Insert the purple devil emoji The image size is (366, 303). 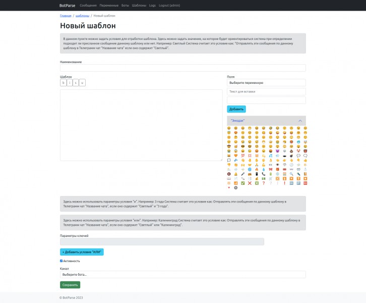click(x=277, y=151)
